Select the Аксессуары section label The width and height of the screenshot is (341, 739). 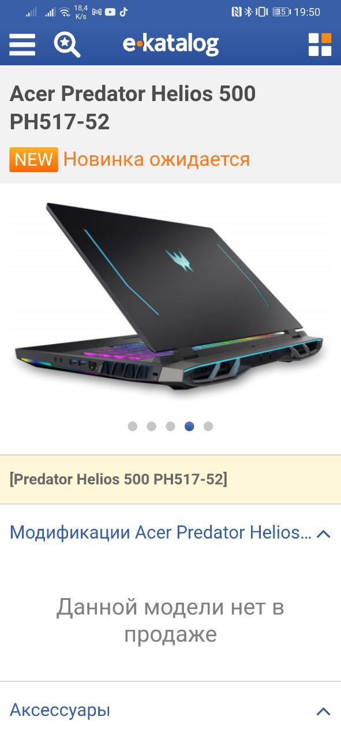tap(60, 710)
